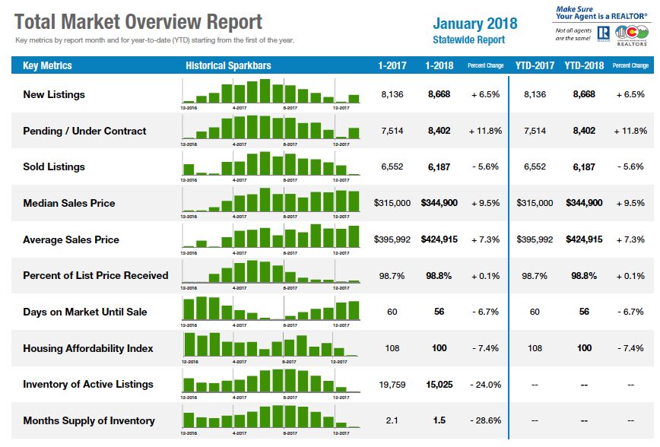Click the Pending / Under Contract row label
This screenshot has height=447, width=660.
point(84,131)
